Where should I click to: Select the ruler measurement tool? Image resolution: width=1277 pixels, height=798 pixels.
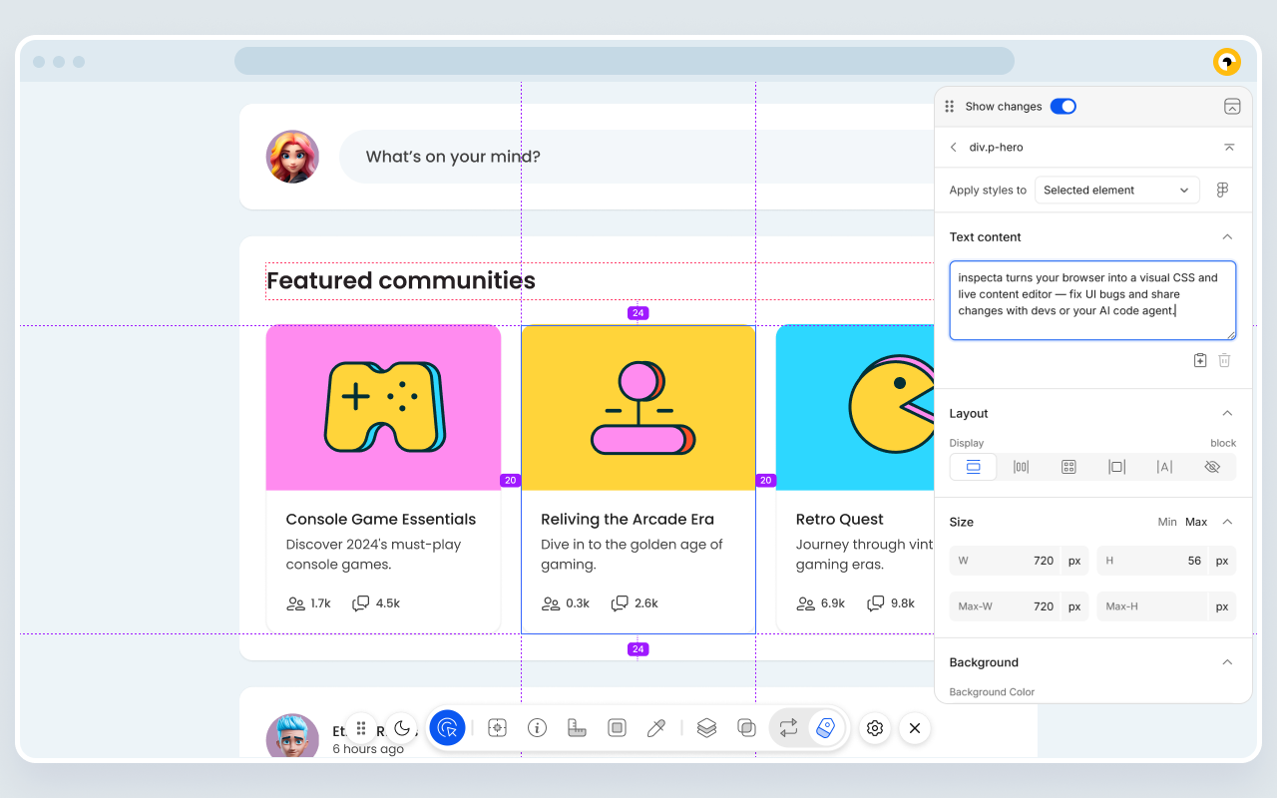(577, 728)
